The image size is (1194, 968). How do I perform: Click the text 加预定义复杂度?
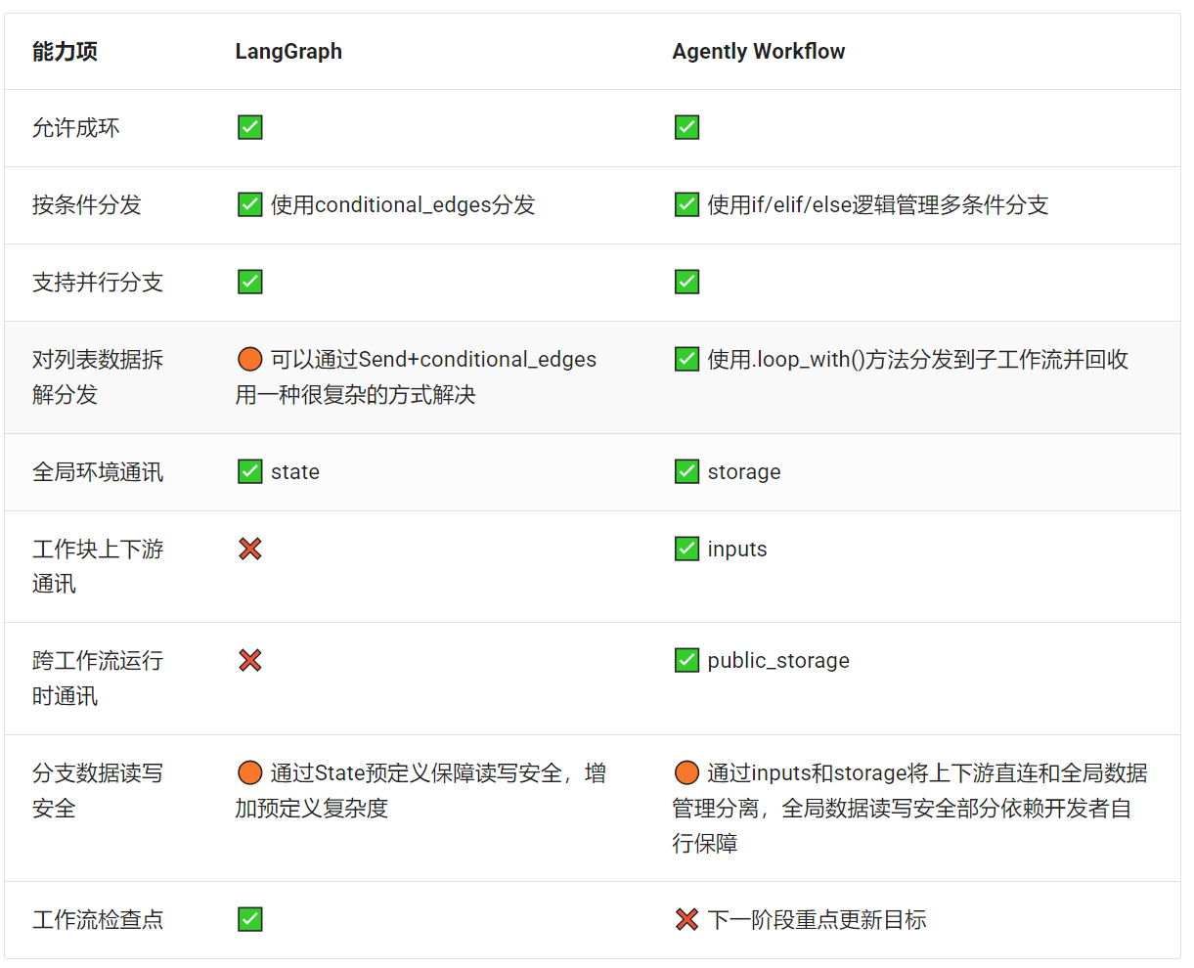click(312, 809)
